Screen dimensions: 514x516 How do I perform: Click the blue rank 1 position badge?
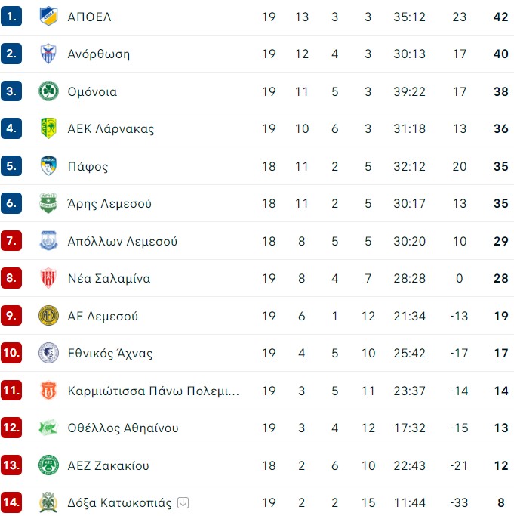(11, 16)
